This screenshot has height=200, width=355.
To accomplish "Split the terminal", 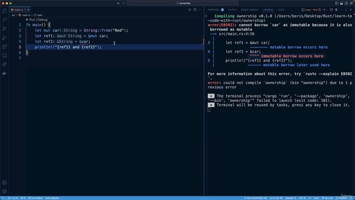I will click(x=331, y=10).
